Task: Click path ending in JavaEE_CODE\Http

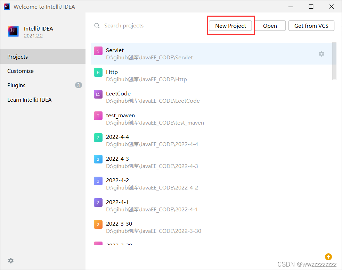Action: click(146, 79)
